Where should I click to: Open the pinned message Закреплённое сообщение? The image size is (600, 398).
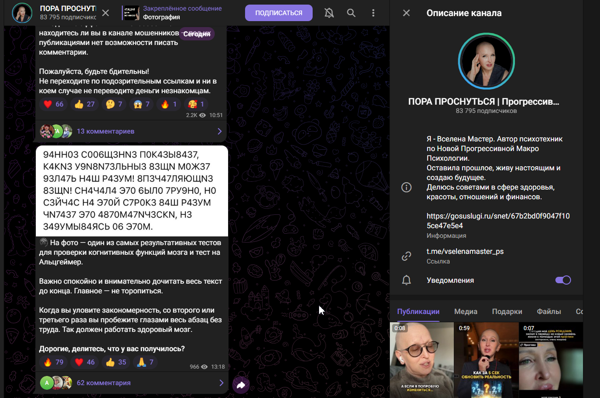pyautogui.click(x=182, y=13)
